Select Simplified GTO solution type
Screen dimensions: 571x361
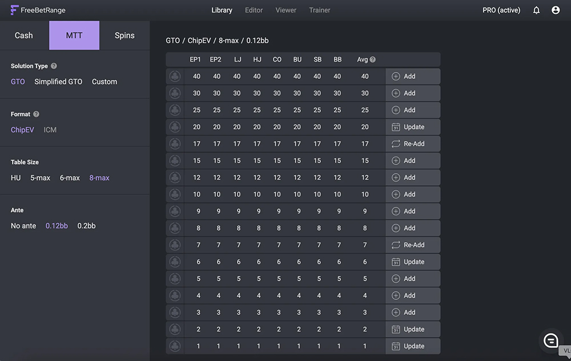58,82
